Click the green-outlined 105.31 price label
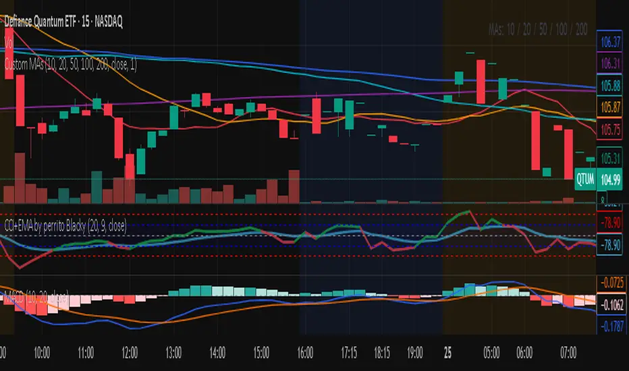Viewport: 629px width, 371px height. pos(609,159)
